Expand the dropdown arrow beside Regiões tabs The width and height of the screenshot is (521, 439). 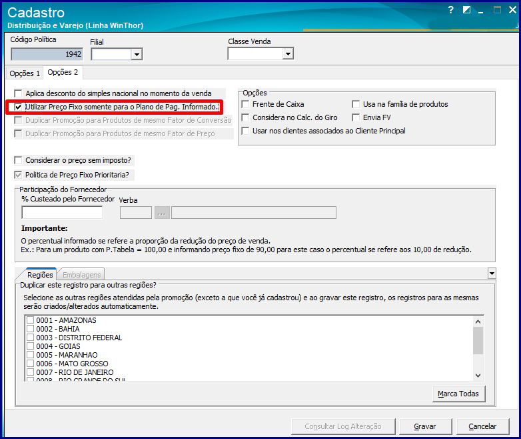tap(492, 274)
